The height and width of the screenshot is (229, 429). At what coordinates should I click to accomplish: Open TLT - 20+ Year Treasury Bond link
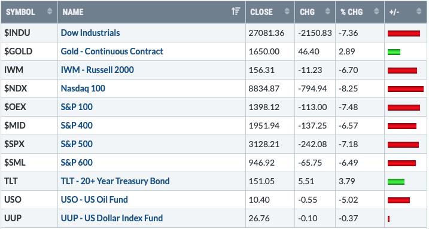click(115, 181)
